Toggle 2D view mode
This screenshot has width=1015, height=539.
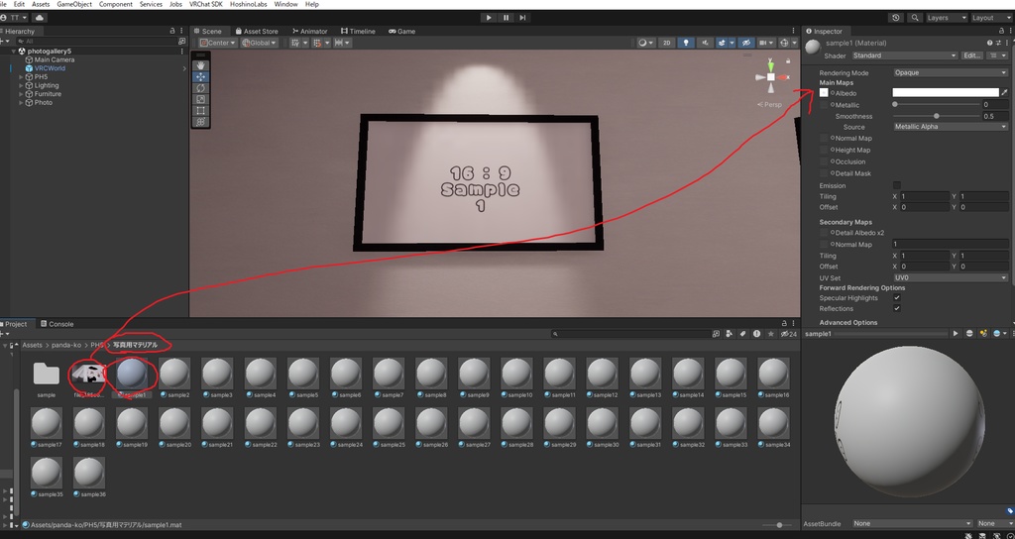coord(667,43)
